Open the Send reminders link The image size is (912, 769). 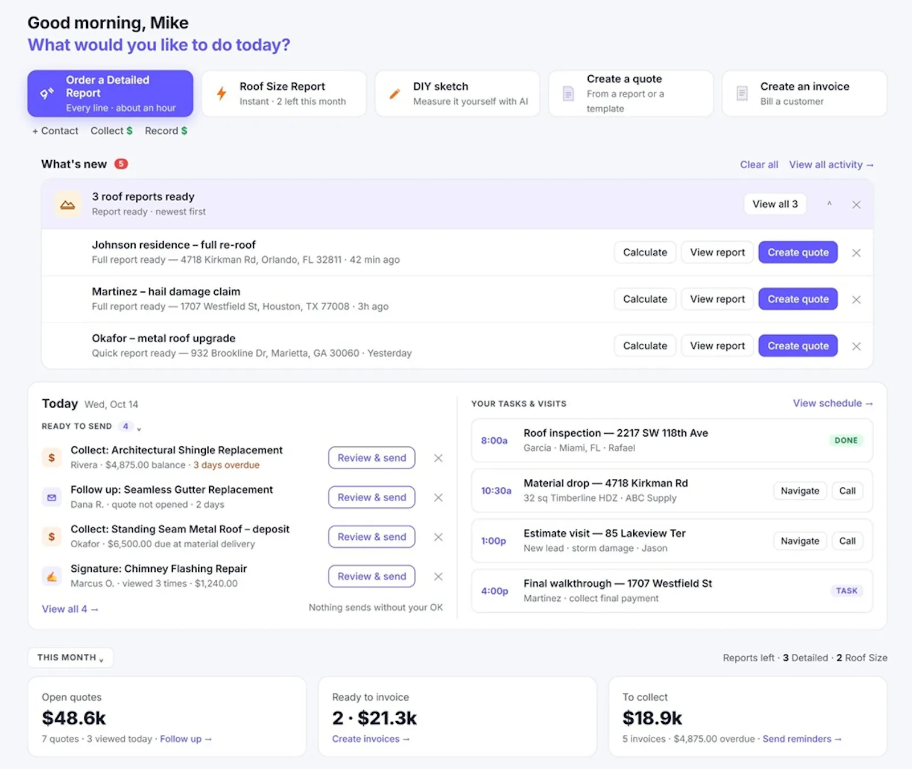(x=802, y=739)
